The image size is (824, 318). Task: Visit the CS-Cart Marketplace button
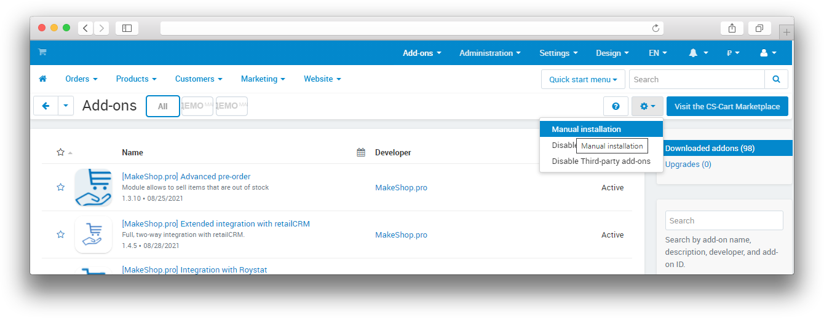[727, 106]
